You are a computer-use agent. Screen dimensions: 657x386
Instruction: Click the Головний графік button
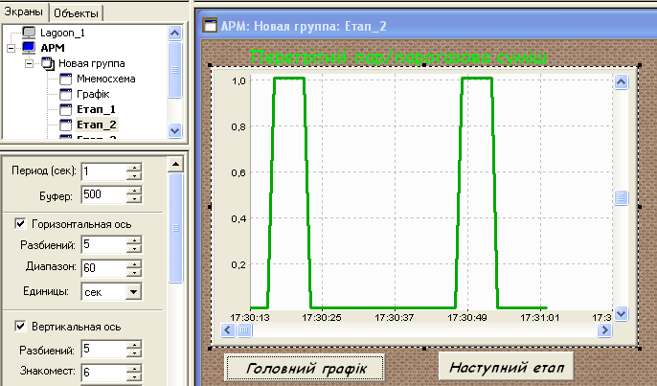tap(305, 368)
